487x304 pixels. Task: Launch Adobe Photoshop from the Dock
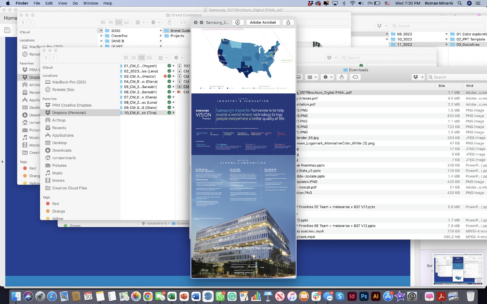pyautogui.click(x=364, y=296)
